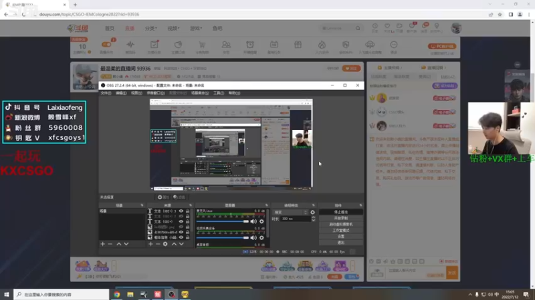Viewport: 535px width, 300px height.
Task: Toggle lock on third text (GDI+) source
Action: pyautogui.click(x=187, y=222)
